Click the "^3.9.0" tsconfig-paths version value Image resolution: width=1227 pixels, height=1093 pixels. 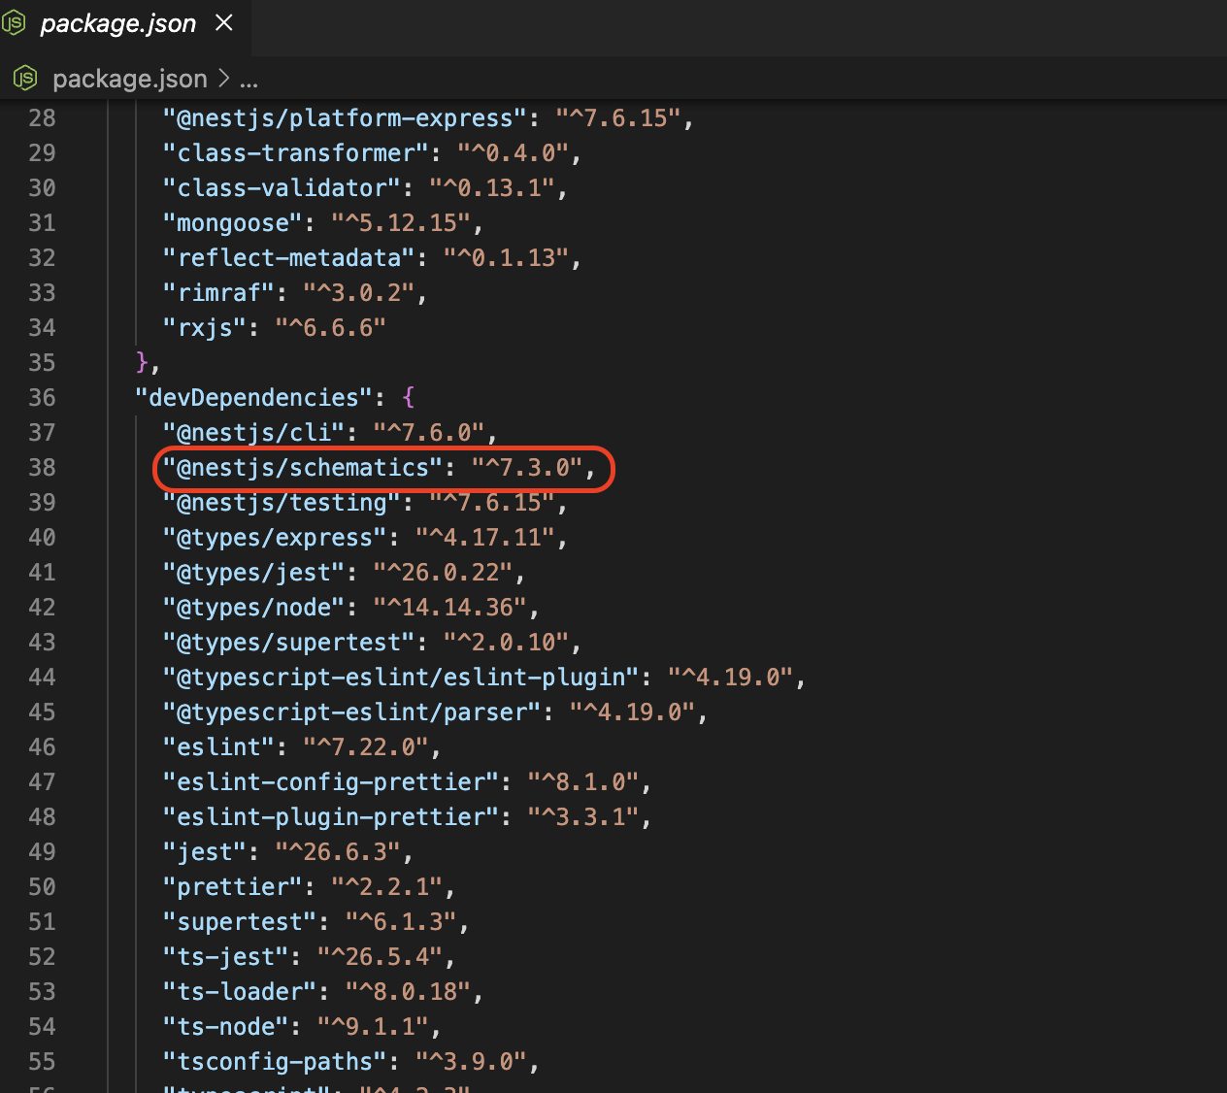coord(472,1061)
